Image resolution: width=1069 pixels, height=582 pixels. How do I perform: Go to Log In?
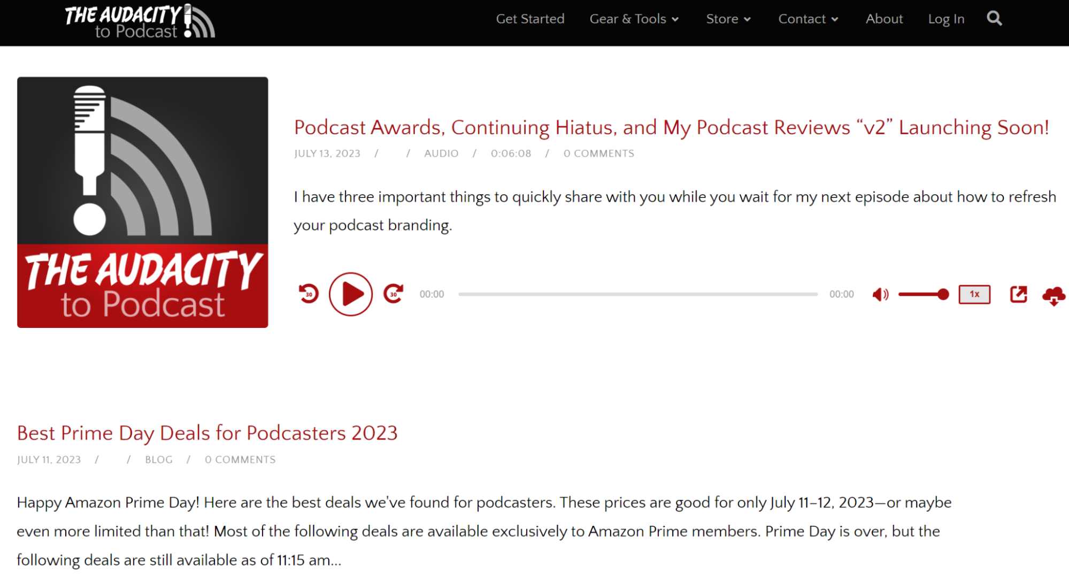pos(946,19)
